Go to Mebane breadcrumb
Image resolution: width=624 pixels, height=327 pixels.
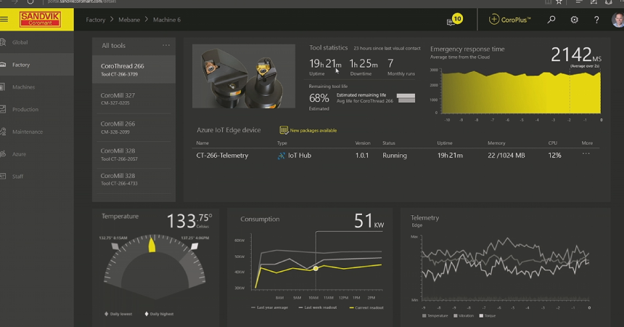click(129, 20)
